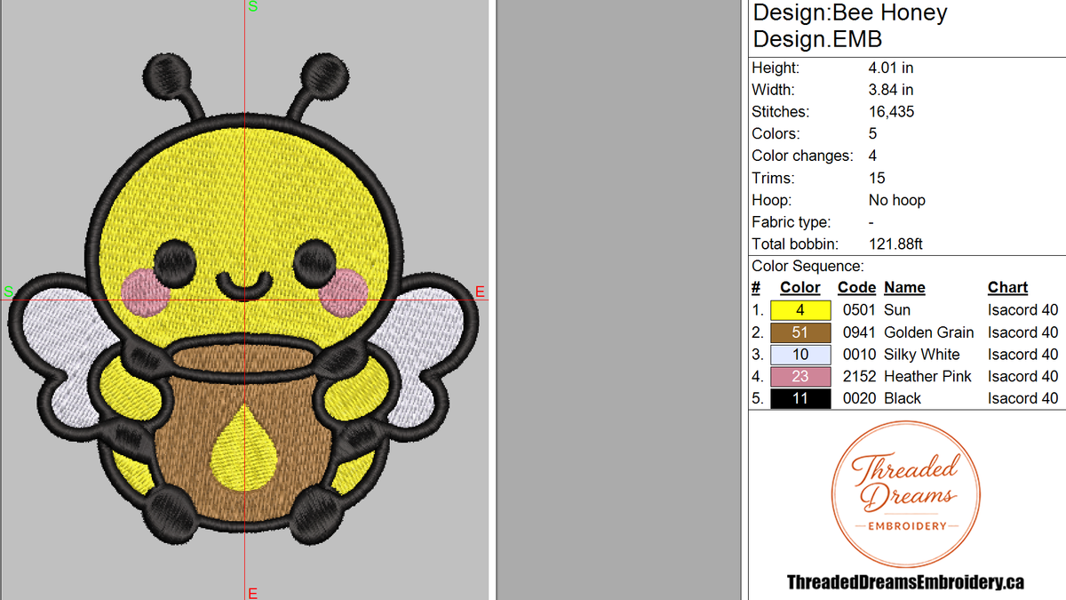This screenshot has height=600, width=1066.
Task: Click the Color column header
Action: pos(800,288)
